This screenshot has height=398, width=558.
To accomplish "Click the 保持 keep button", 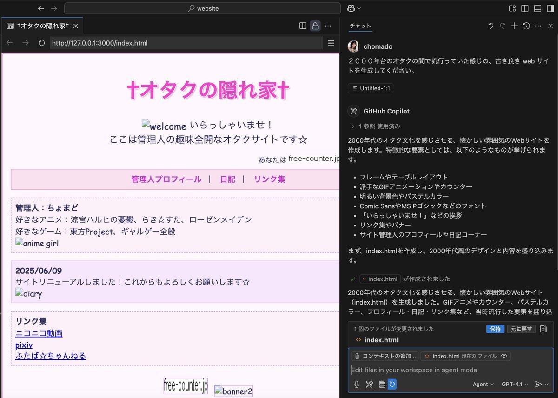I will click(x=495, y=329).
